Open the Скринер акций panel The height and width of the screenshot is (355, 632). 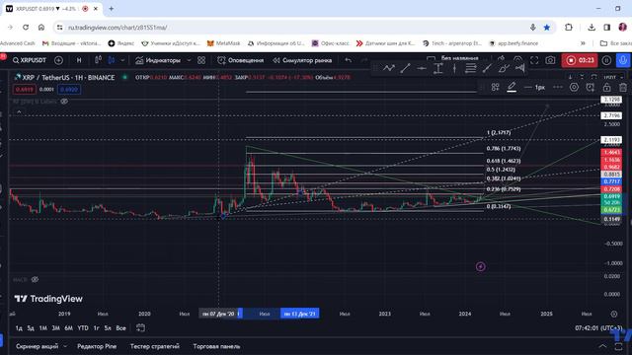(x=38, y=346)
